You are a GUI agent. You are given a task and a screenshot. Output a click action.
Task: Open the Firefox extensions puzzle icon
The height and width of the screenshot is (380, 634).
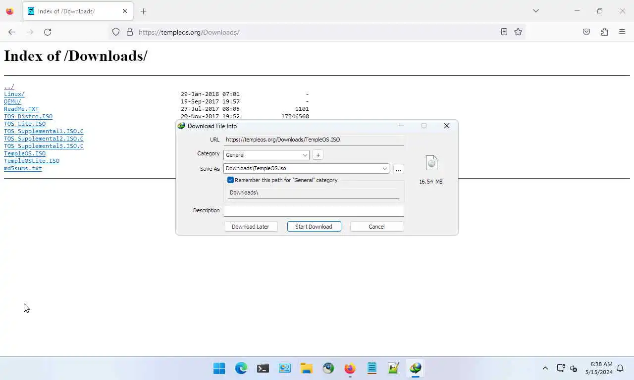click(x=604, y=32)
